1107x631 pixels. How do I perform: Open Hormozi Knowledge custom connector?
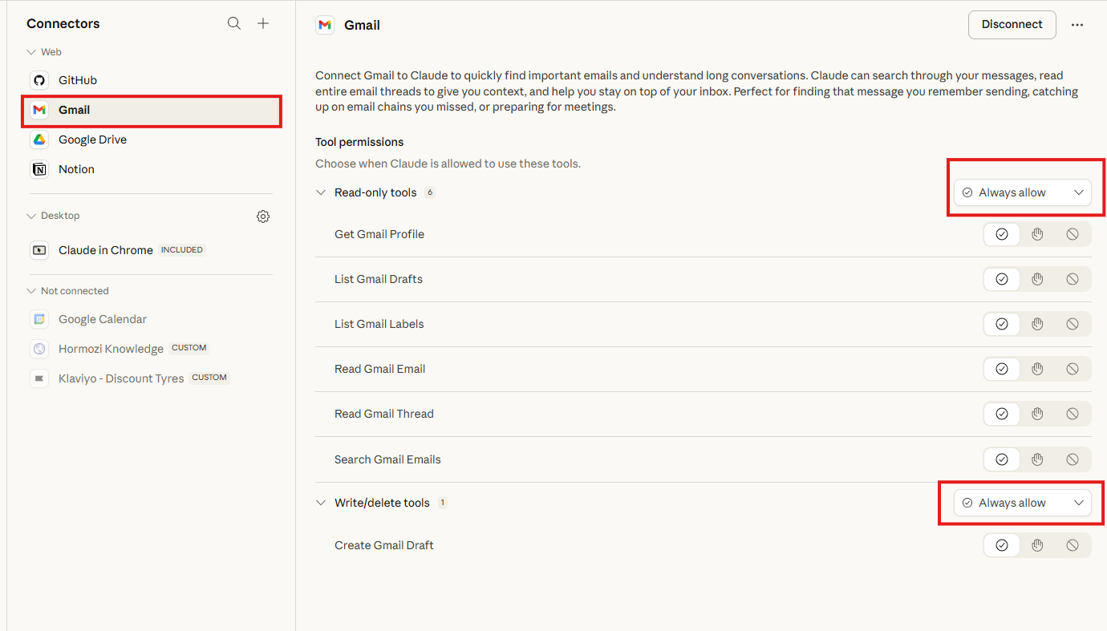tap(151, 349)
